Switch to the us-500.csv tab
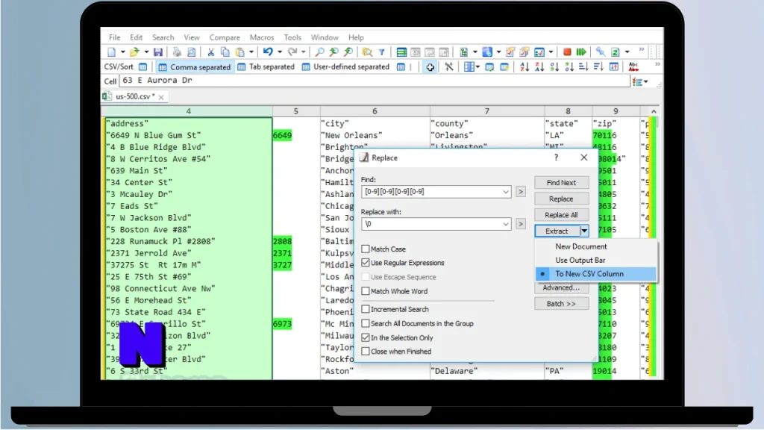Viewport: 764px width, 430px height. click(134, 96)
